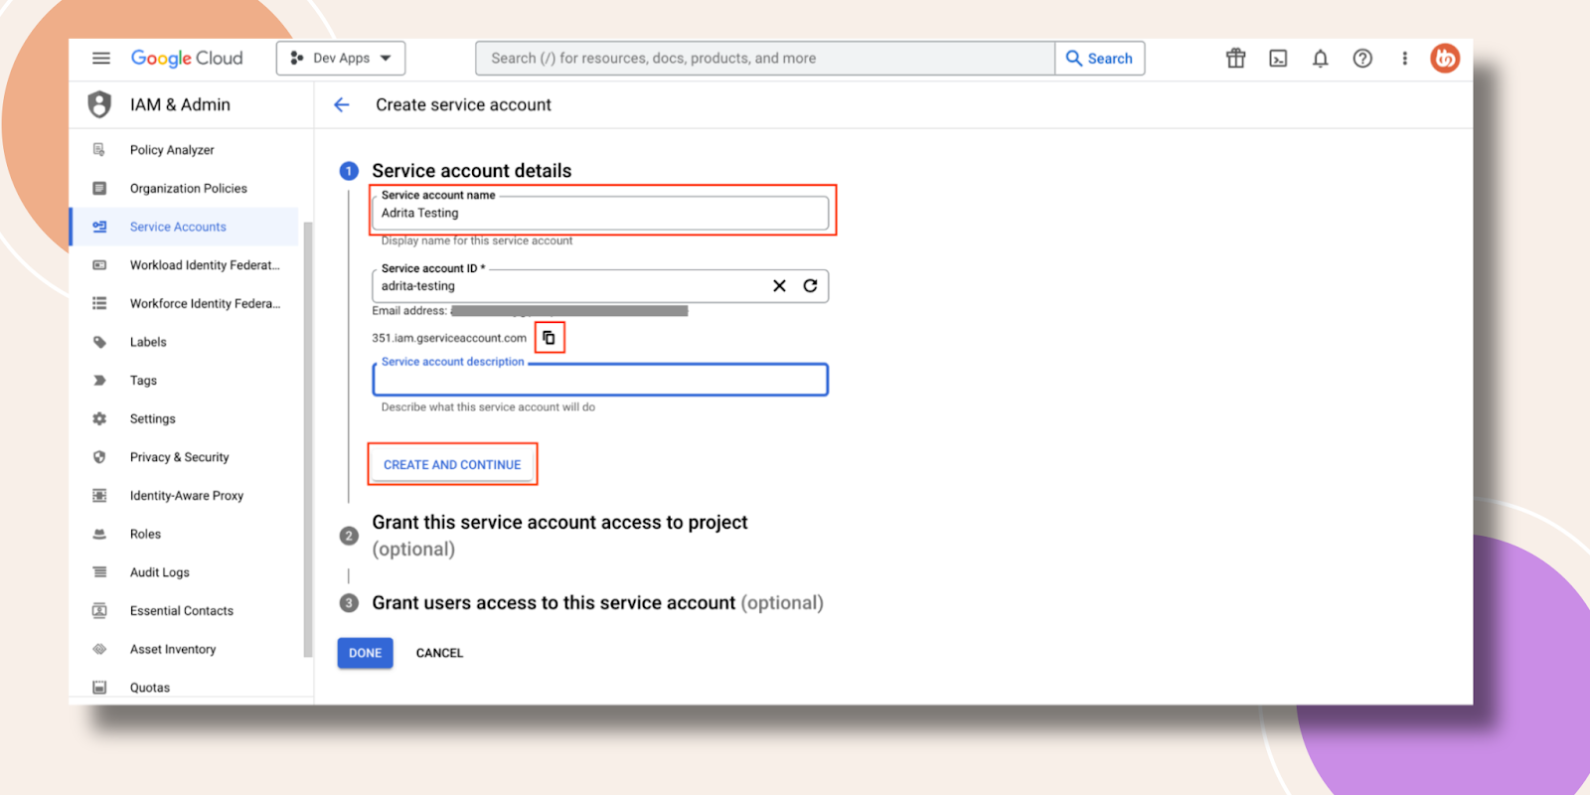Open the help question mark icon
Screen dimensions: 1590x795
click(x=1362, y=59)
